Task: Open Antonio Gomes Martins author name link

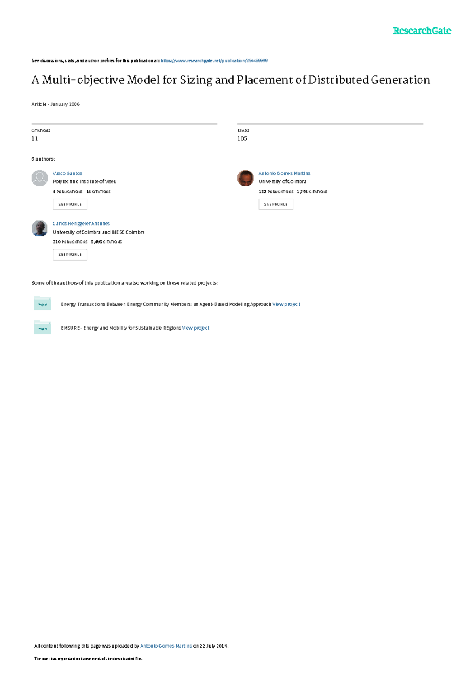Action: [285, 173]
